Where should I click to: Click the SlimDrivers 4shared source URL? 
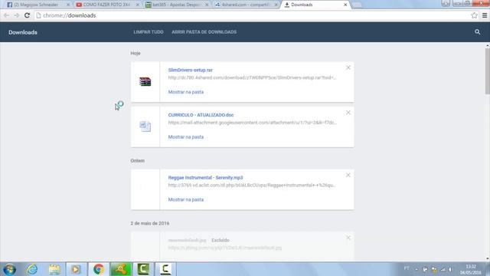pyautogui.click(x=252, y=77)
